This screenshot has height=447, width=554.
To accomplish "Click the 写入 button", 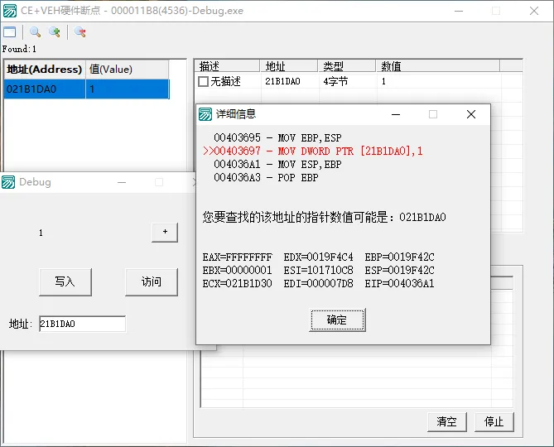I will (x=65, y=281).
